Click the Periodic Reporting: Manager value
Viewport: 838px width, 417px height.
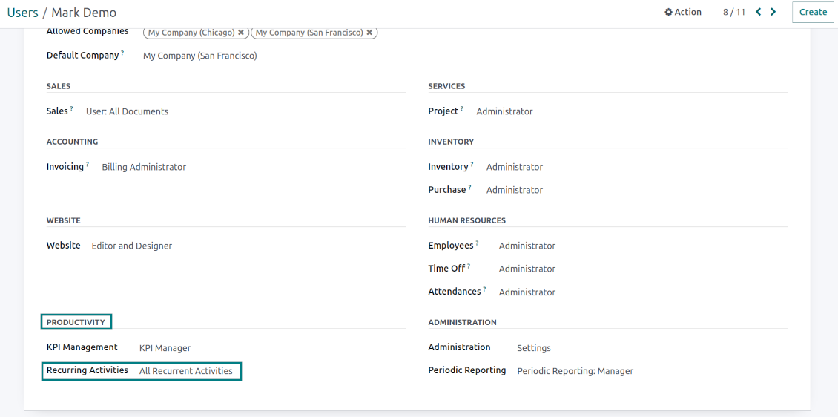click(x=575, y=371)
